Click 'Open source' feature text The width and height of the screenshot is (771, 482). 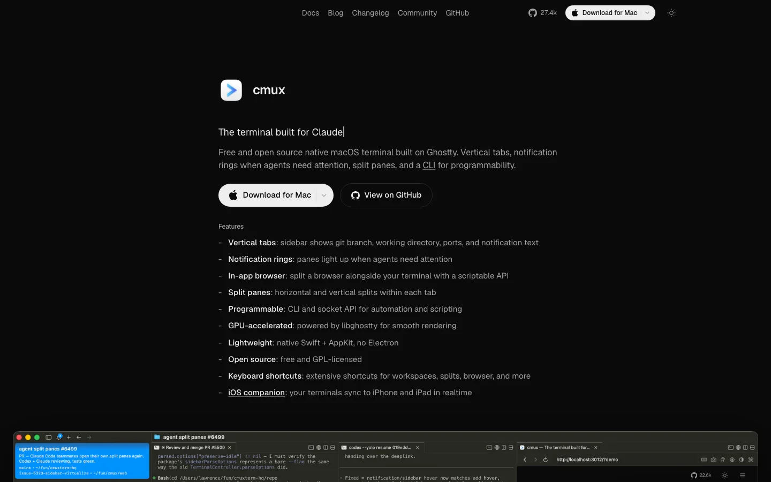click(x=252, y=359)
